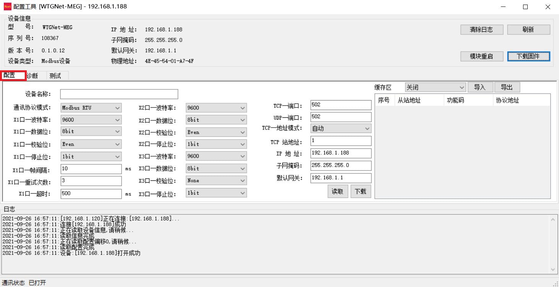The height and width of the screenshot is (287, 559).
Task: Click the device type value Modbus设备
Action: pos(56,61)
